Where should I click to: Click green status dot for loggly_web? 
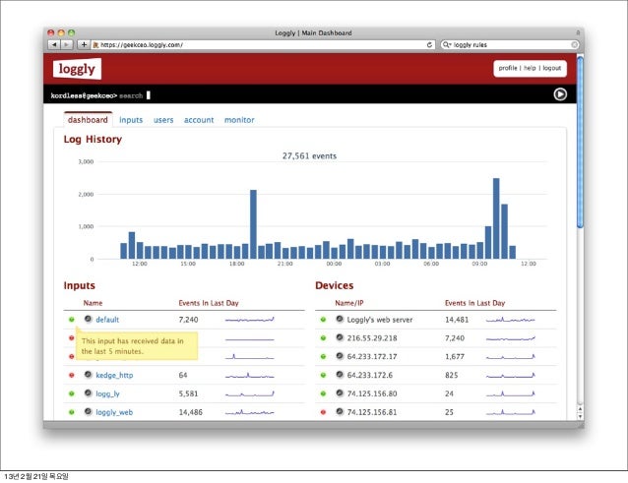[x=72, y=412]
